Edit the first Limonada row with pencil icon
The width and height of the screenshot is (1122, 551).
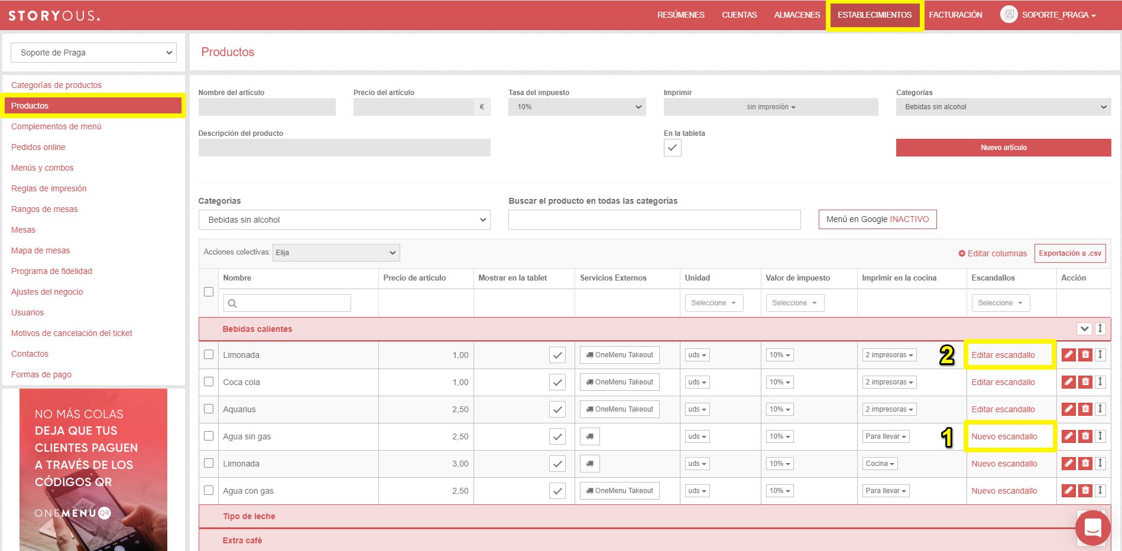pyautogui.click(x=1068, y=354)
